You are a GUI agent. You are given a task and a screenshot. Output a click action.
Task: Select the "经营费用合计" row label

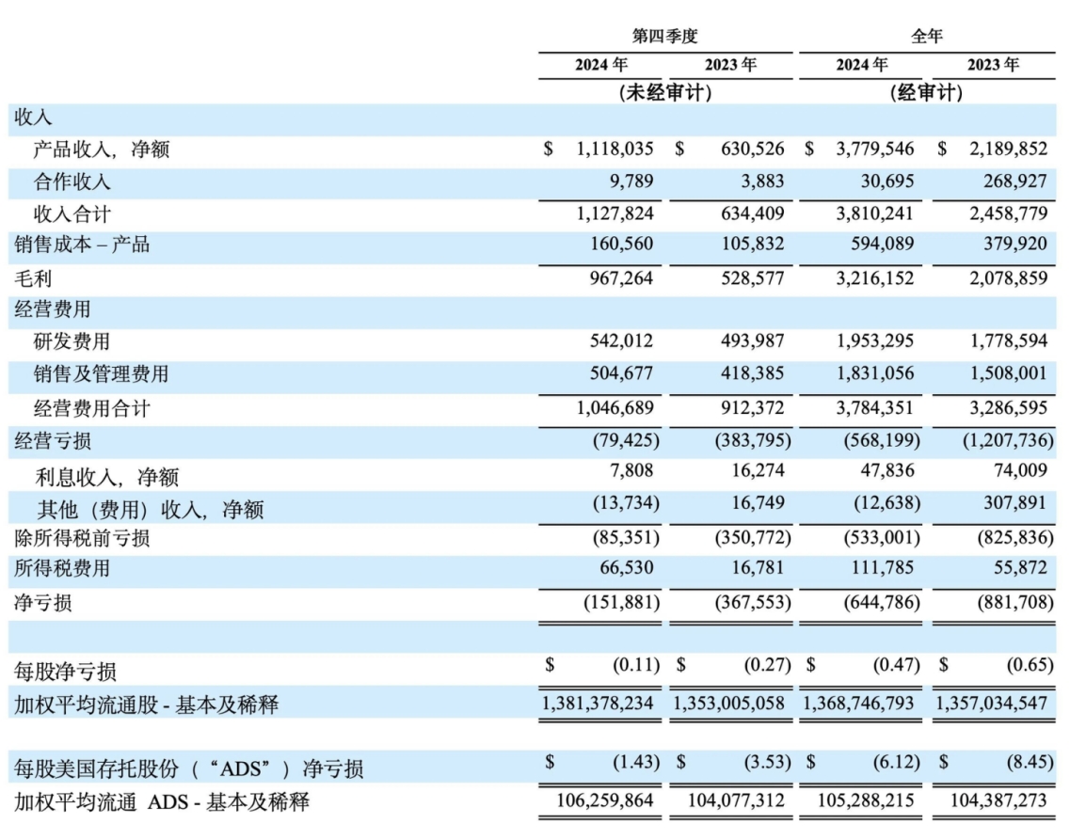pyautogui.click(x=91, y=409)
